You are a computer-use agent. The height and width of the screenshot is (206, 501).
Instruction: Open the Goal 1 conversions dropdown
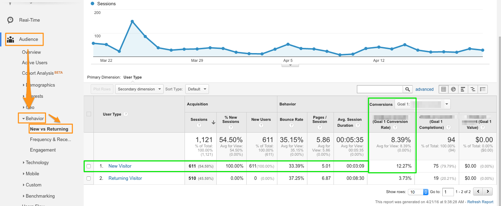coord(423,104)
